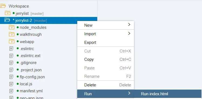
Task: Click the local.js file icon
Action: tap(11, 84)
